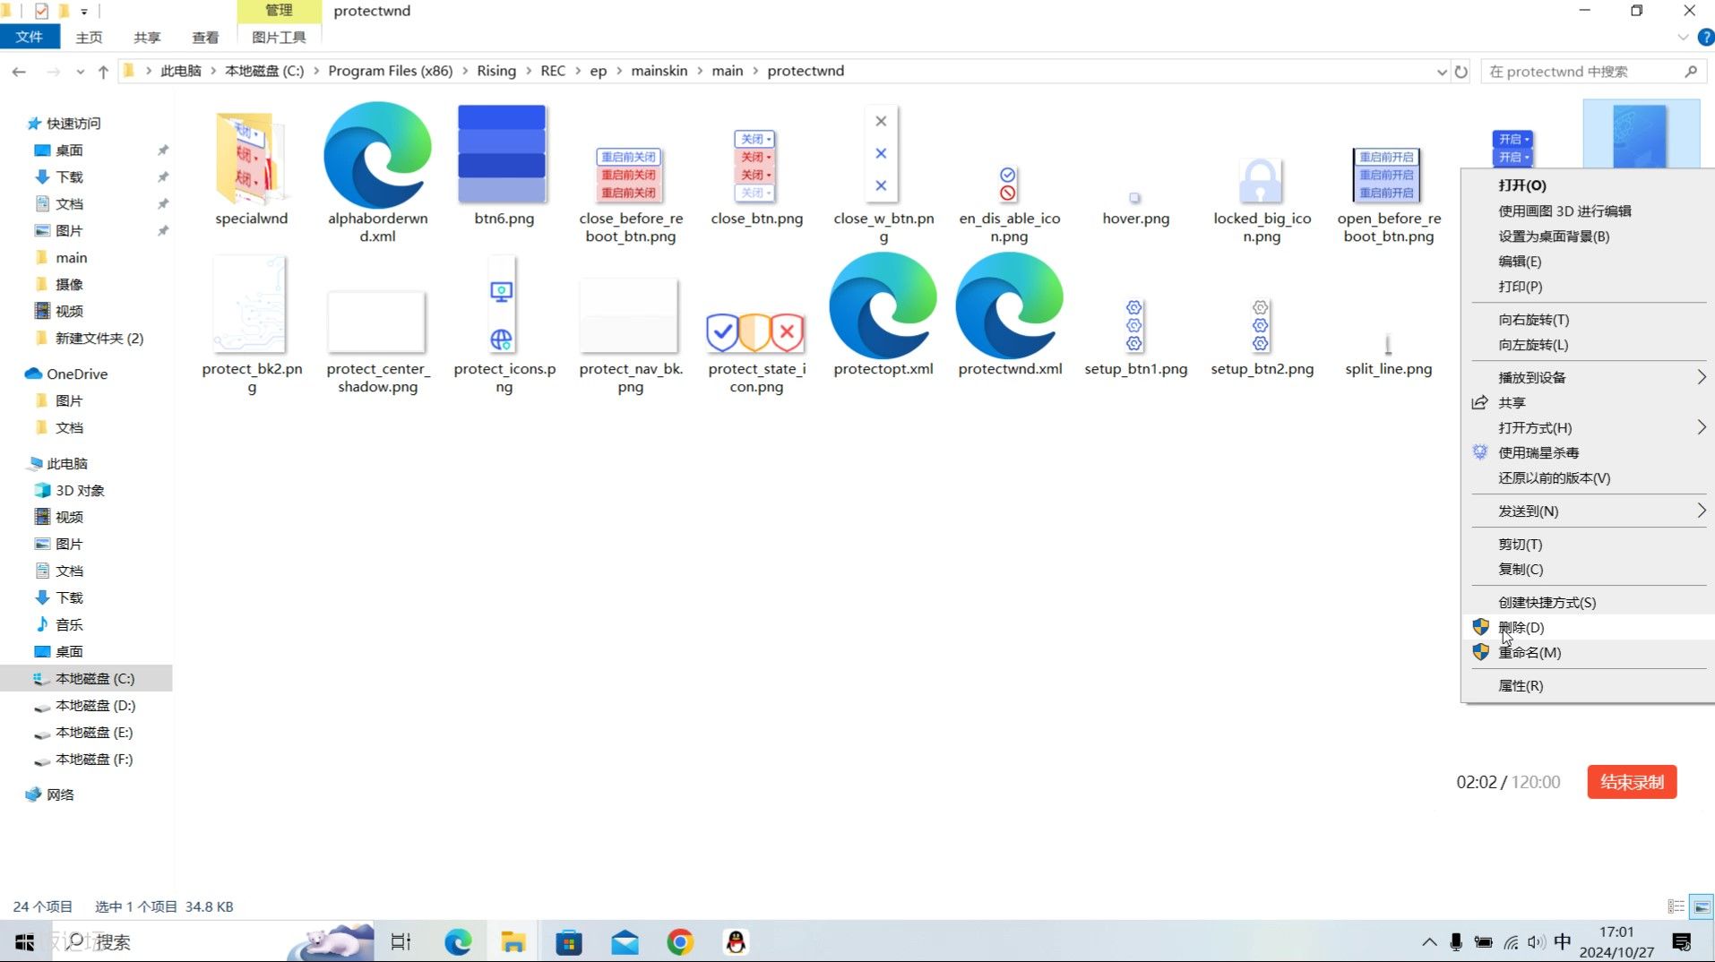Open the QQ penguin taskbar icon
This screenshot has height=962, width=1715.
pyautogui.click(x=736, y=941)
